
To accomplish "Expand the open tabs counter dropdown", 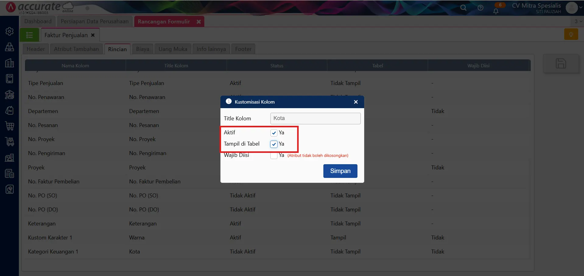I will coord(578,21).
